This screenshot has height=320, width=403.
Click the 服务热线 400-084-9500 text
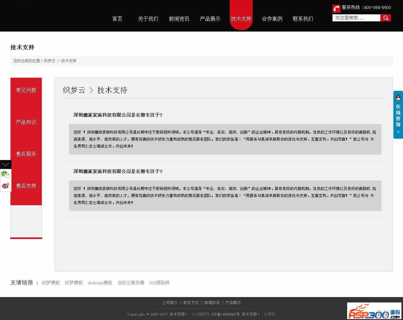pos(366,7)
